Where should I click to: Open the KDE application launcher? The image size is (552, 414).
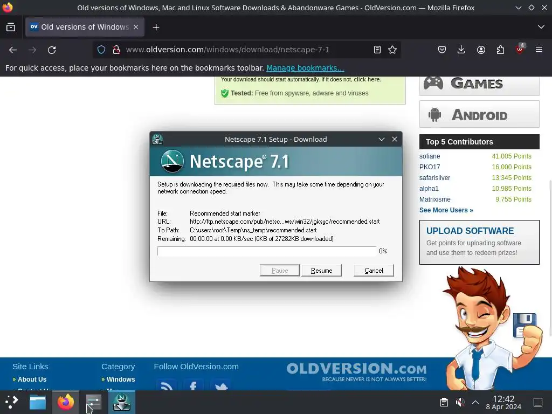pyautogui.click(x=11, y=402)
